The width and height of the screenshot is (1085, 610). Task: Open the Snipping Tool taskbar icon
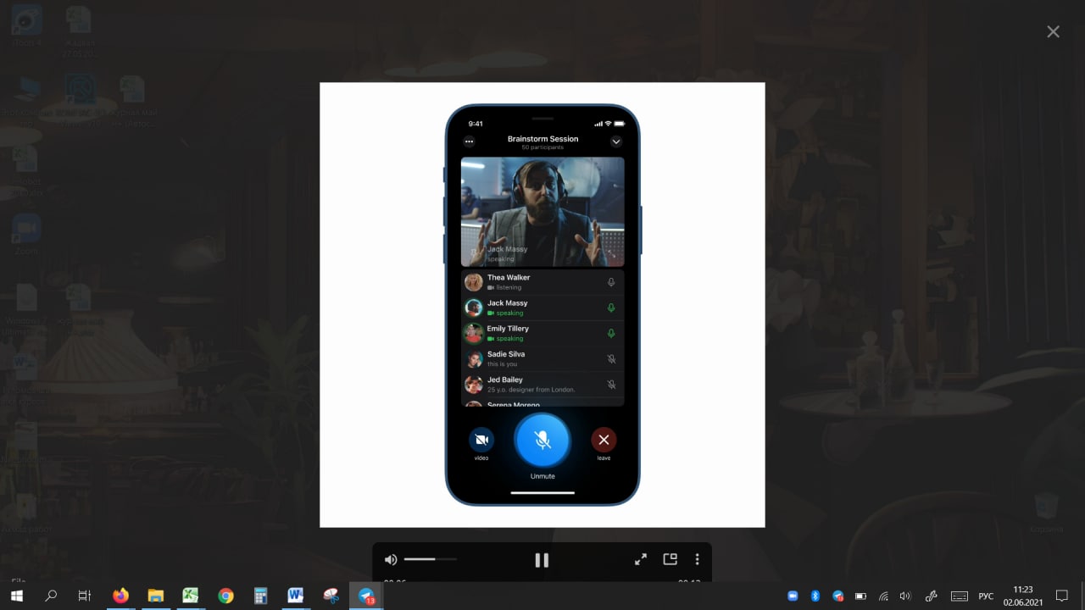pyautogui.click(x=331, y=596)
